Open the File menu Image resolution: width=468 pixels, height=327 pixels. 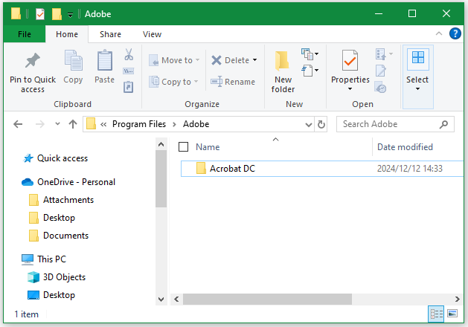[x=25, y=34]
